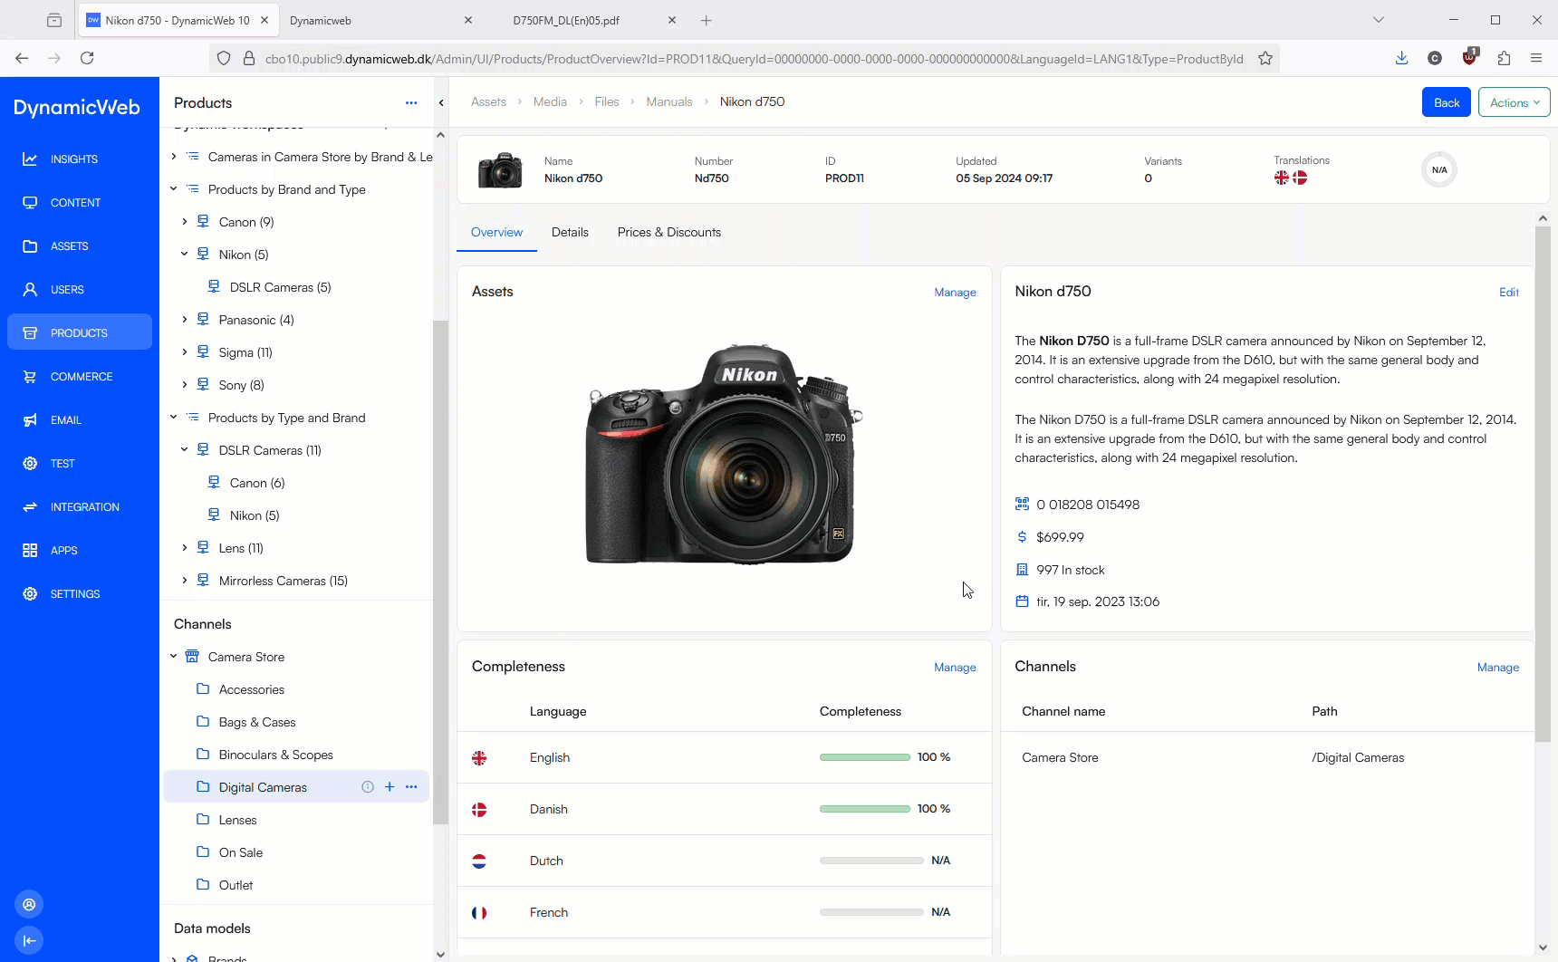1558x962 pixels.
Task: Click the plus icon on Digital Cameras group
Action: [x=389, y=786]
